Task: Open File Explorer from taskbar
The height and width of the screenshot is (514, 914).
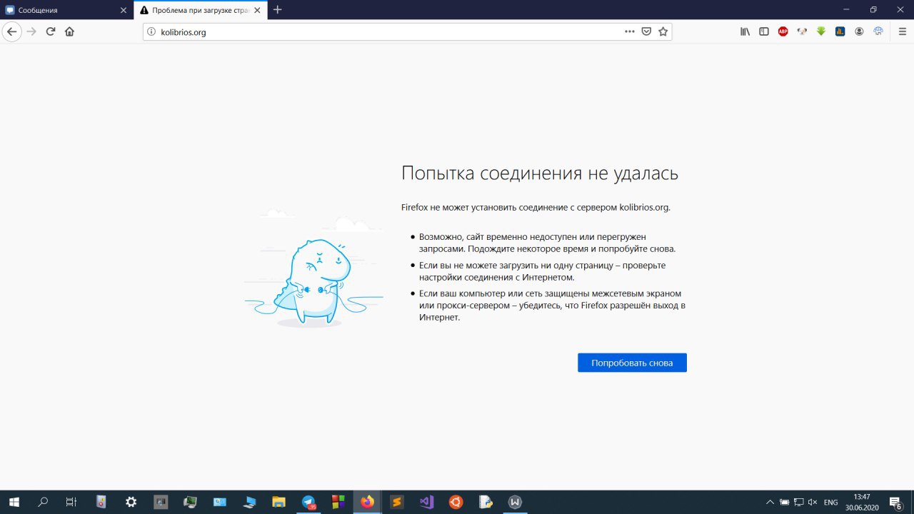Action: (278, 502)
